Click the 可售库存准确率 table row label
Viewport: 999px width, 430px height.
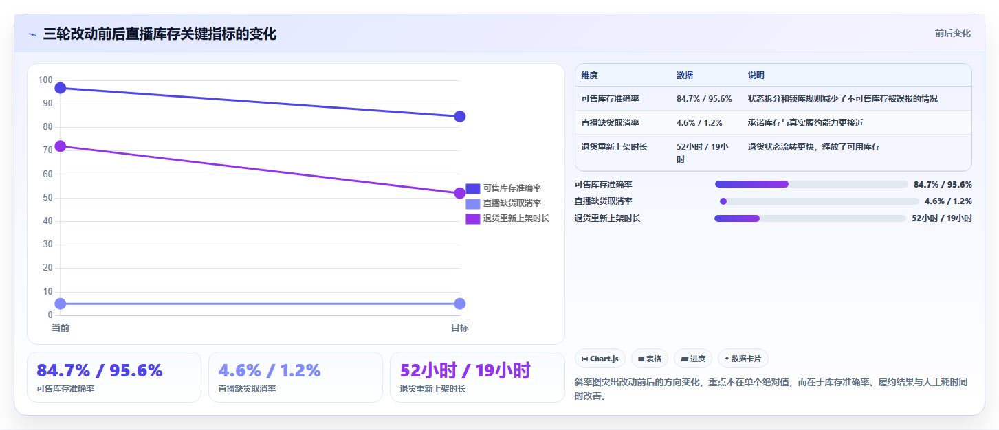(610, 99)
